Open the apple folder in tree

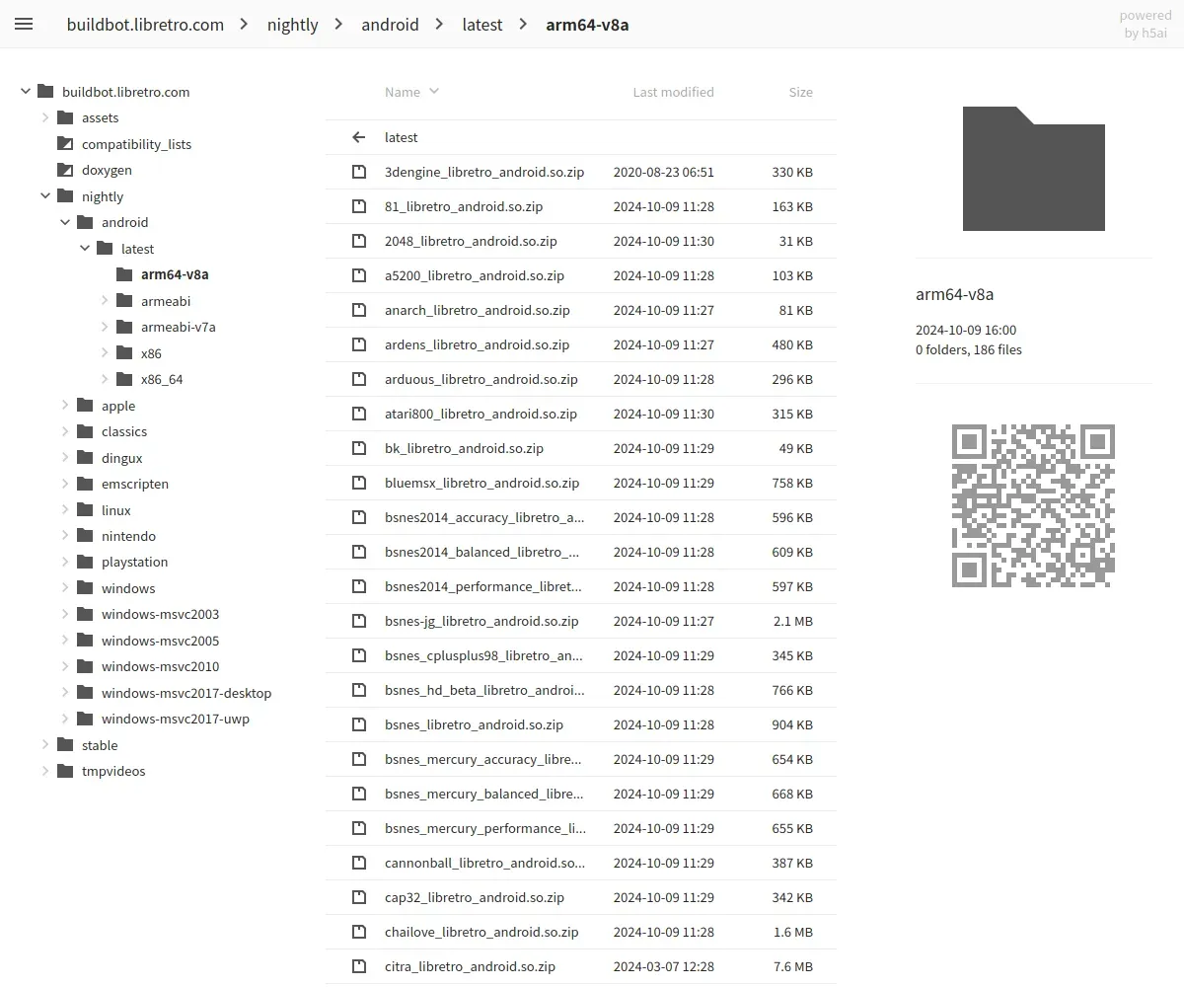[x=118, y=406]
